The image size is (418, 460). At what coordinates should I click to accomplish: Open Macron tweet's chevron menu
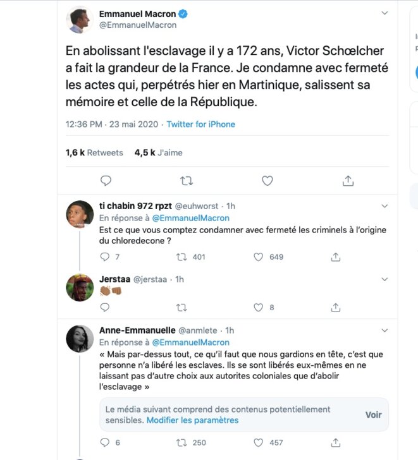coord(384,13)
